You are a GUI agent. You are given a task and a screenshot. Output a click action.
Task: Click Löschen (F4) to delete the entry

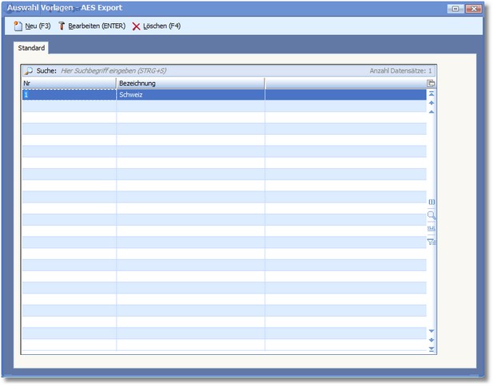coord(161,26)
